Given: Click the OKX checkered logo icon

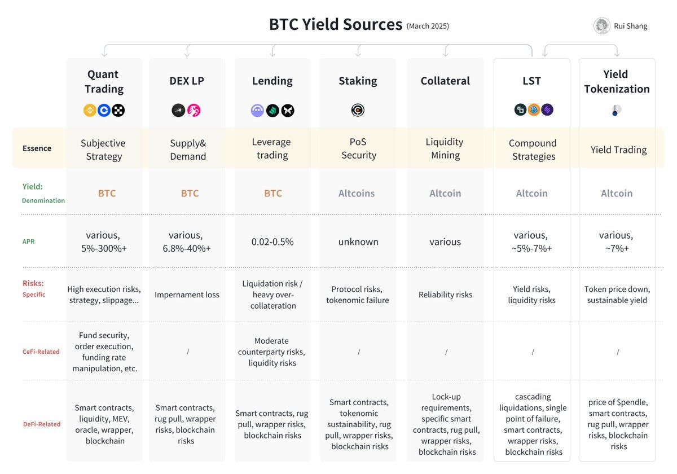Looking at the screenshot, I should [118, 111].
